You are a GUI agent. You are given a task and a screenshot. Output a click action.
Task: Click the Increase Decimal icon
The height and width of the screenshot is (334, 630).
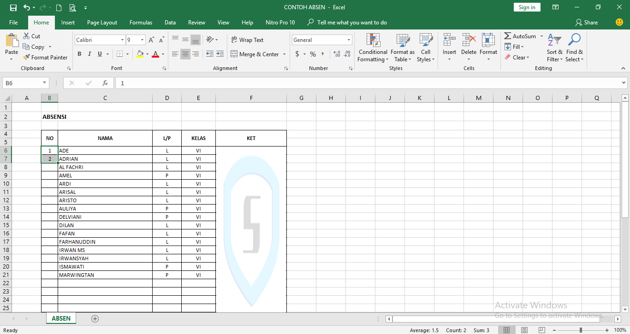pos(337,54)
